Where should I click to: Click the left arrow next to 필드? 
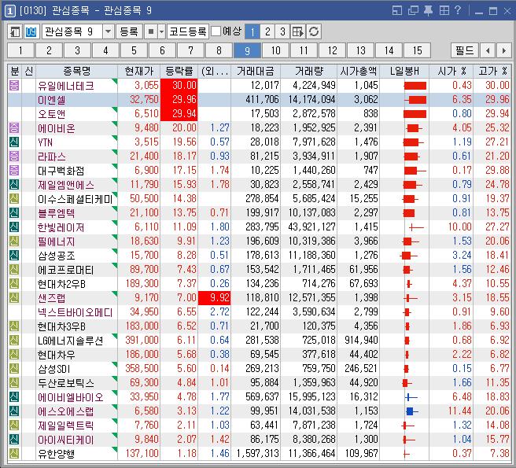(x=488, y=50)
